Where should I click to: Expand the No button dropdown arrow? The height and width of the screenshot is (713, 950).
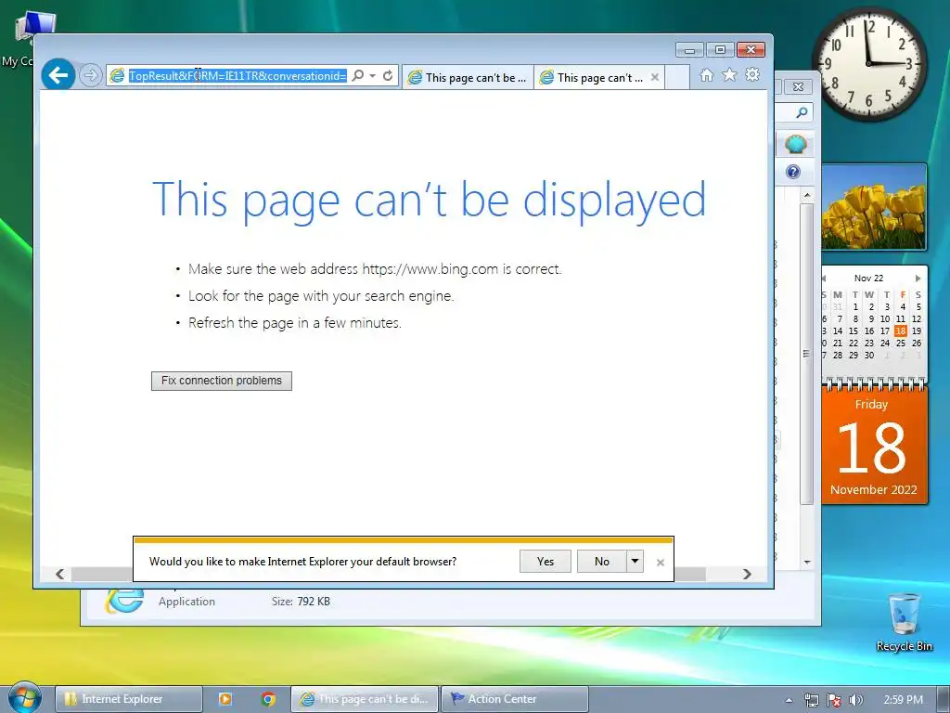(x=635, y=562)
